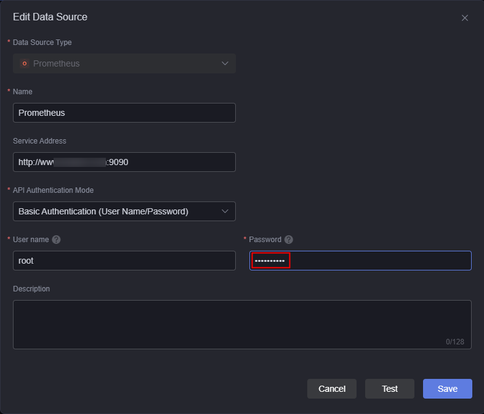Save the data source settings

[x=447, y=389]
